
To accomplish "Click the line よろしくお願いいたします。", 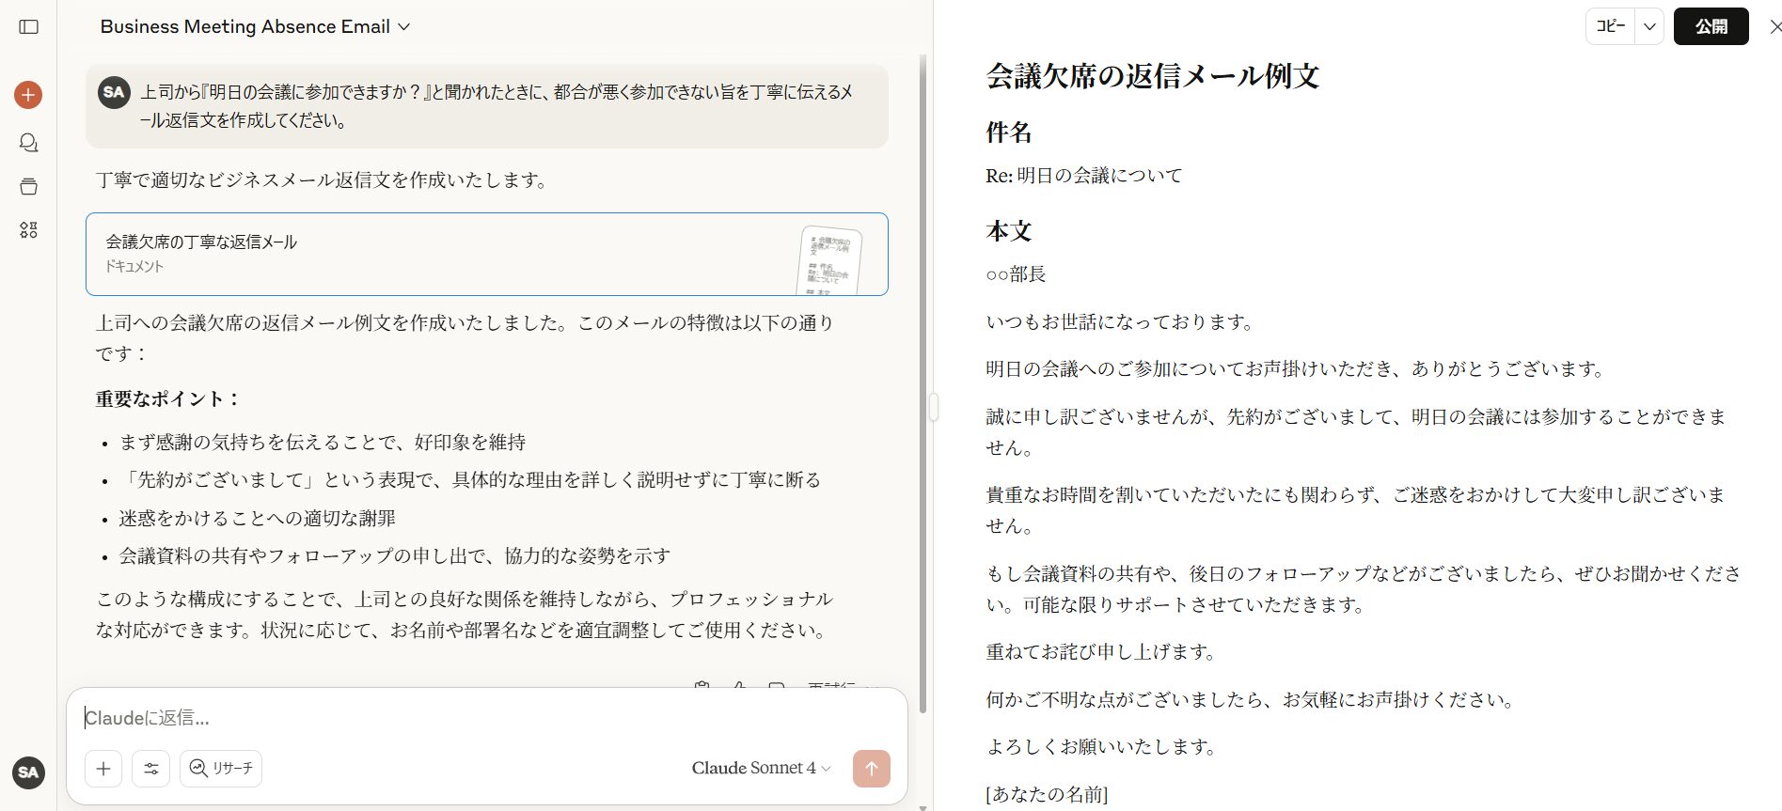I will [1102, 747].
